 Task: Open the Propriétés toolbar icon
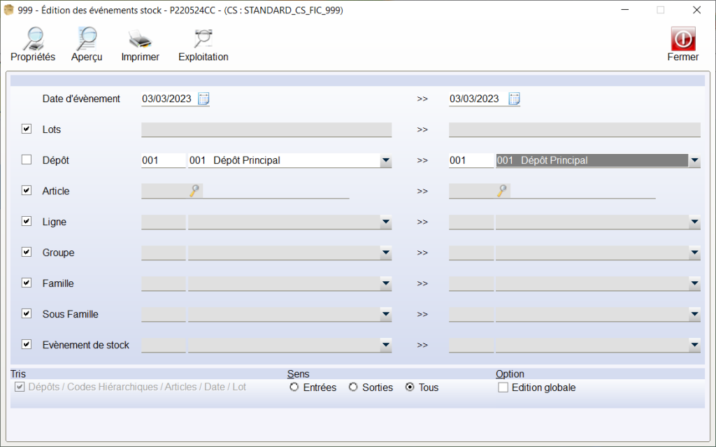tap(33, 39)
